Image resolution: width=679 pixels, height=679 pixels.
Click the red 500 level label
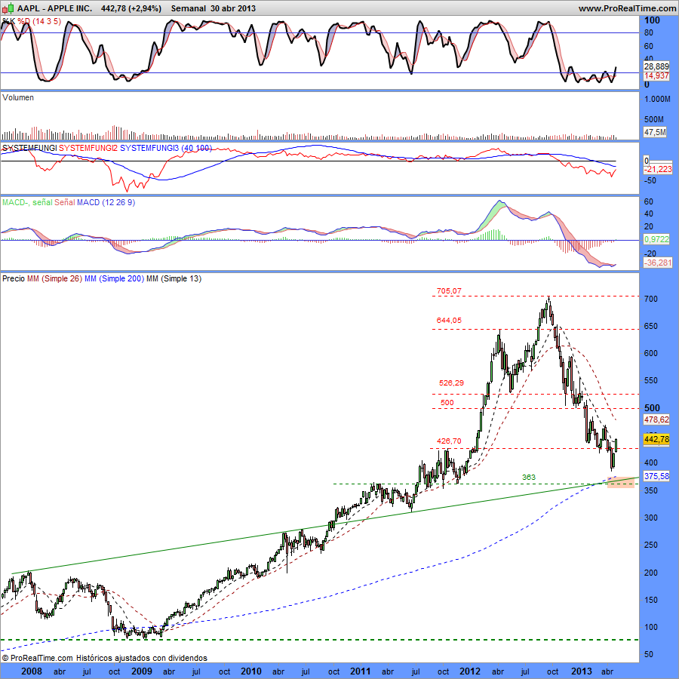pos(447,403)
